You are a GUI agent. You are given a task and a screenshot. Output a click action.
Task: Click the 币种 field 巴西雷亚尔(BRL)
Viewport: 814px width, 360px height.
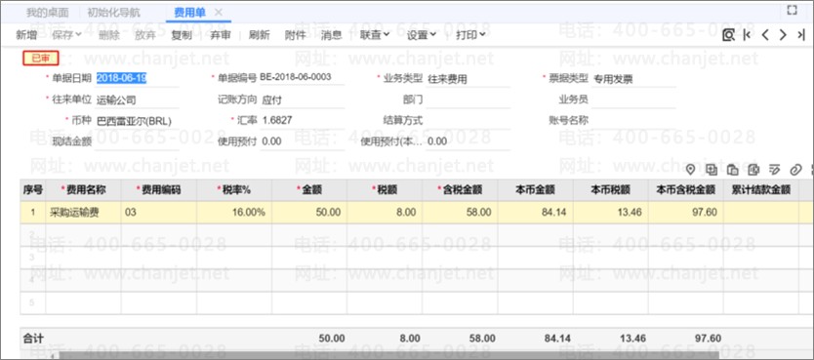[137, 121]
